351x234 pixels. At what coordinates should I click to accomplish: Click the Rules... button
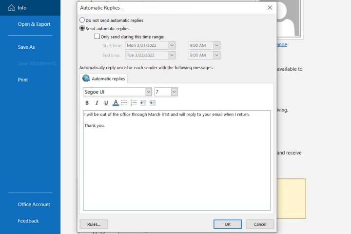(94, 224)
